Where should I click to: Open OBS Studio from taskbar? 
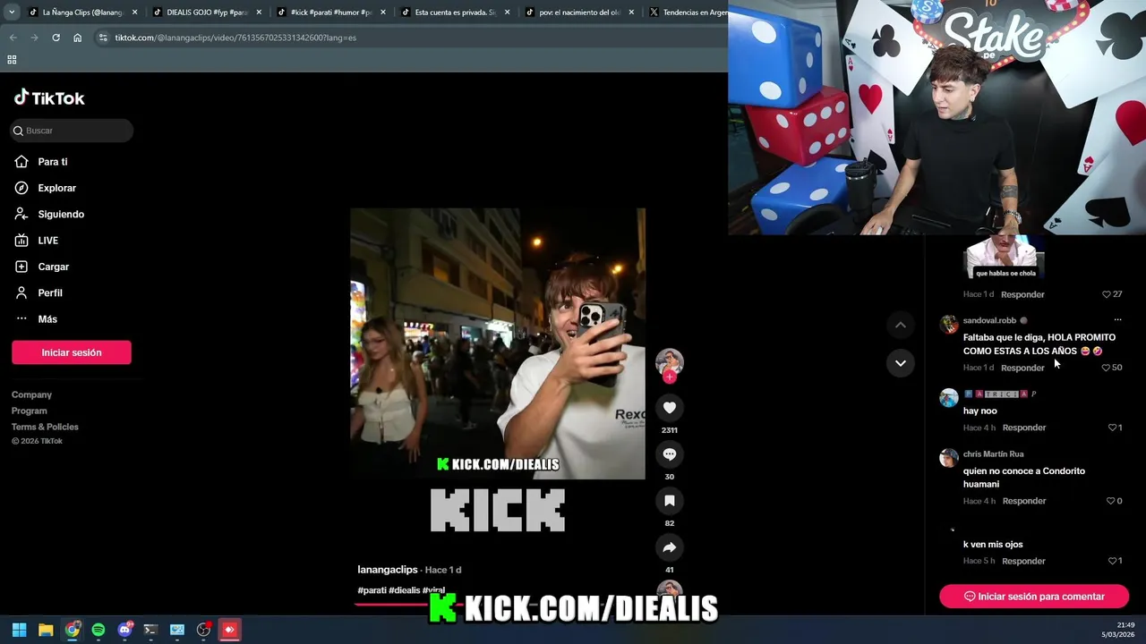point(203,630)
